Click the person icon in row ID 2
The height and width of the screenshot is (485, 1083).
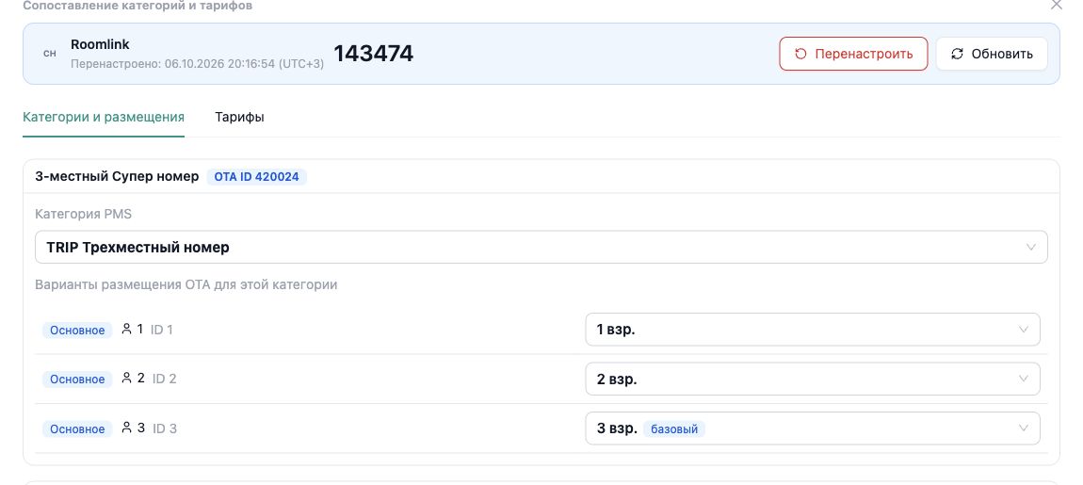(x=126, y=378)
